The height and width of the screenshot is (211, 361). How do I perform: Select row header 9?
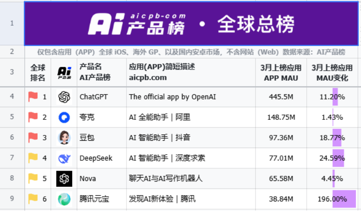(x=12, y=199)
